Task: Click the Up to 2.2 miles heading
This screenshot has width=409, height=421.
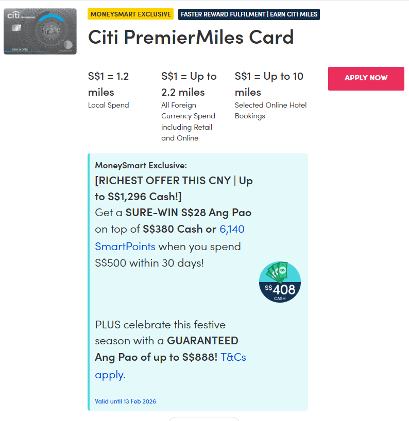Action: click(189, 84)
